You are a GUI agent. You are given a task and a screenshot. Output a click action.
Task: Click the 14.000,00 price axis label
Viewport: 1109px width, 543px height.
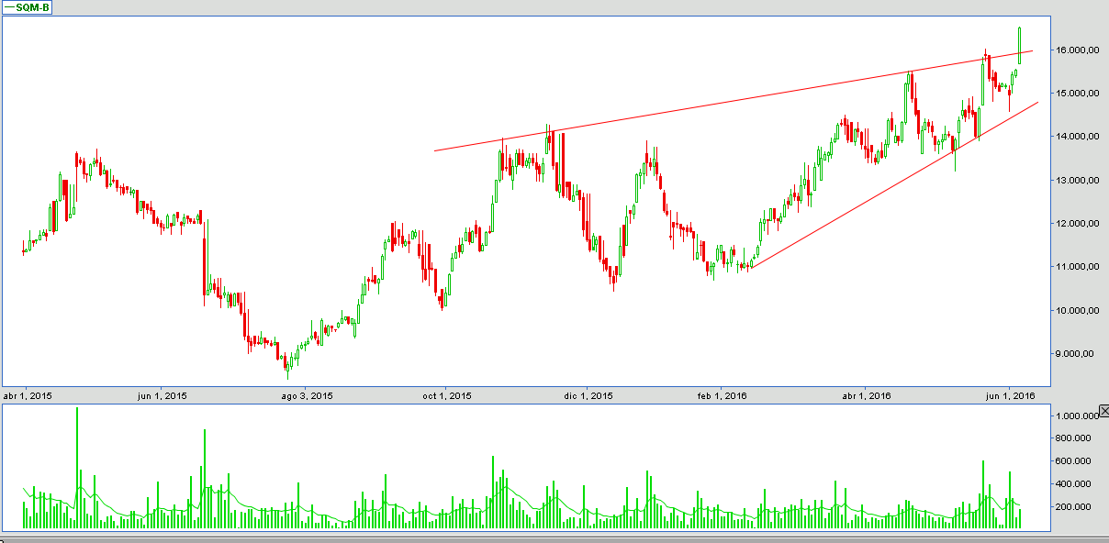click(x=1078, y=137)
